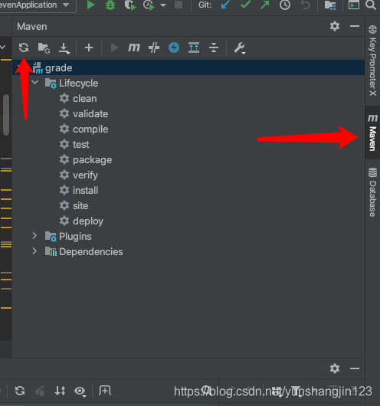
Task: Click bottom panel sort arrows icon
Action: click(x=60, y=391)
